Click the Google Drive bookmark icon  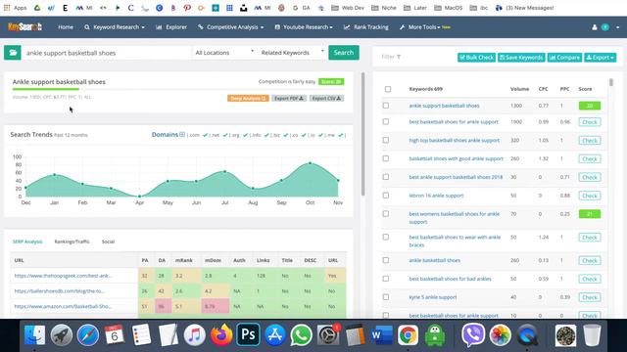point(37,8)
